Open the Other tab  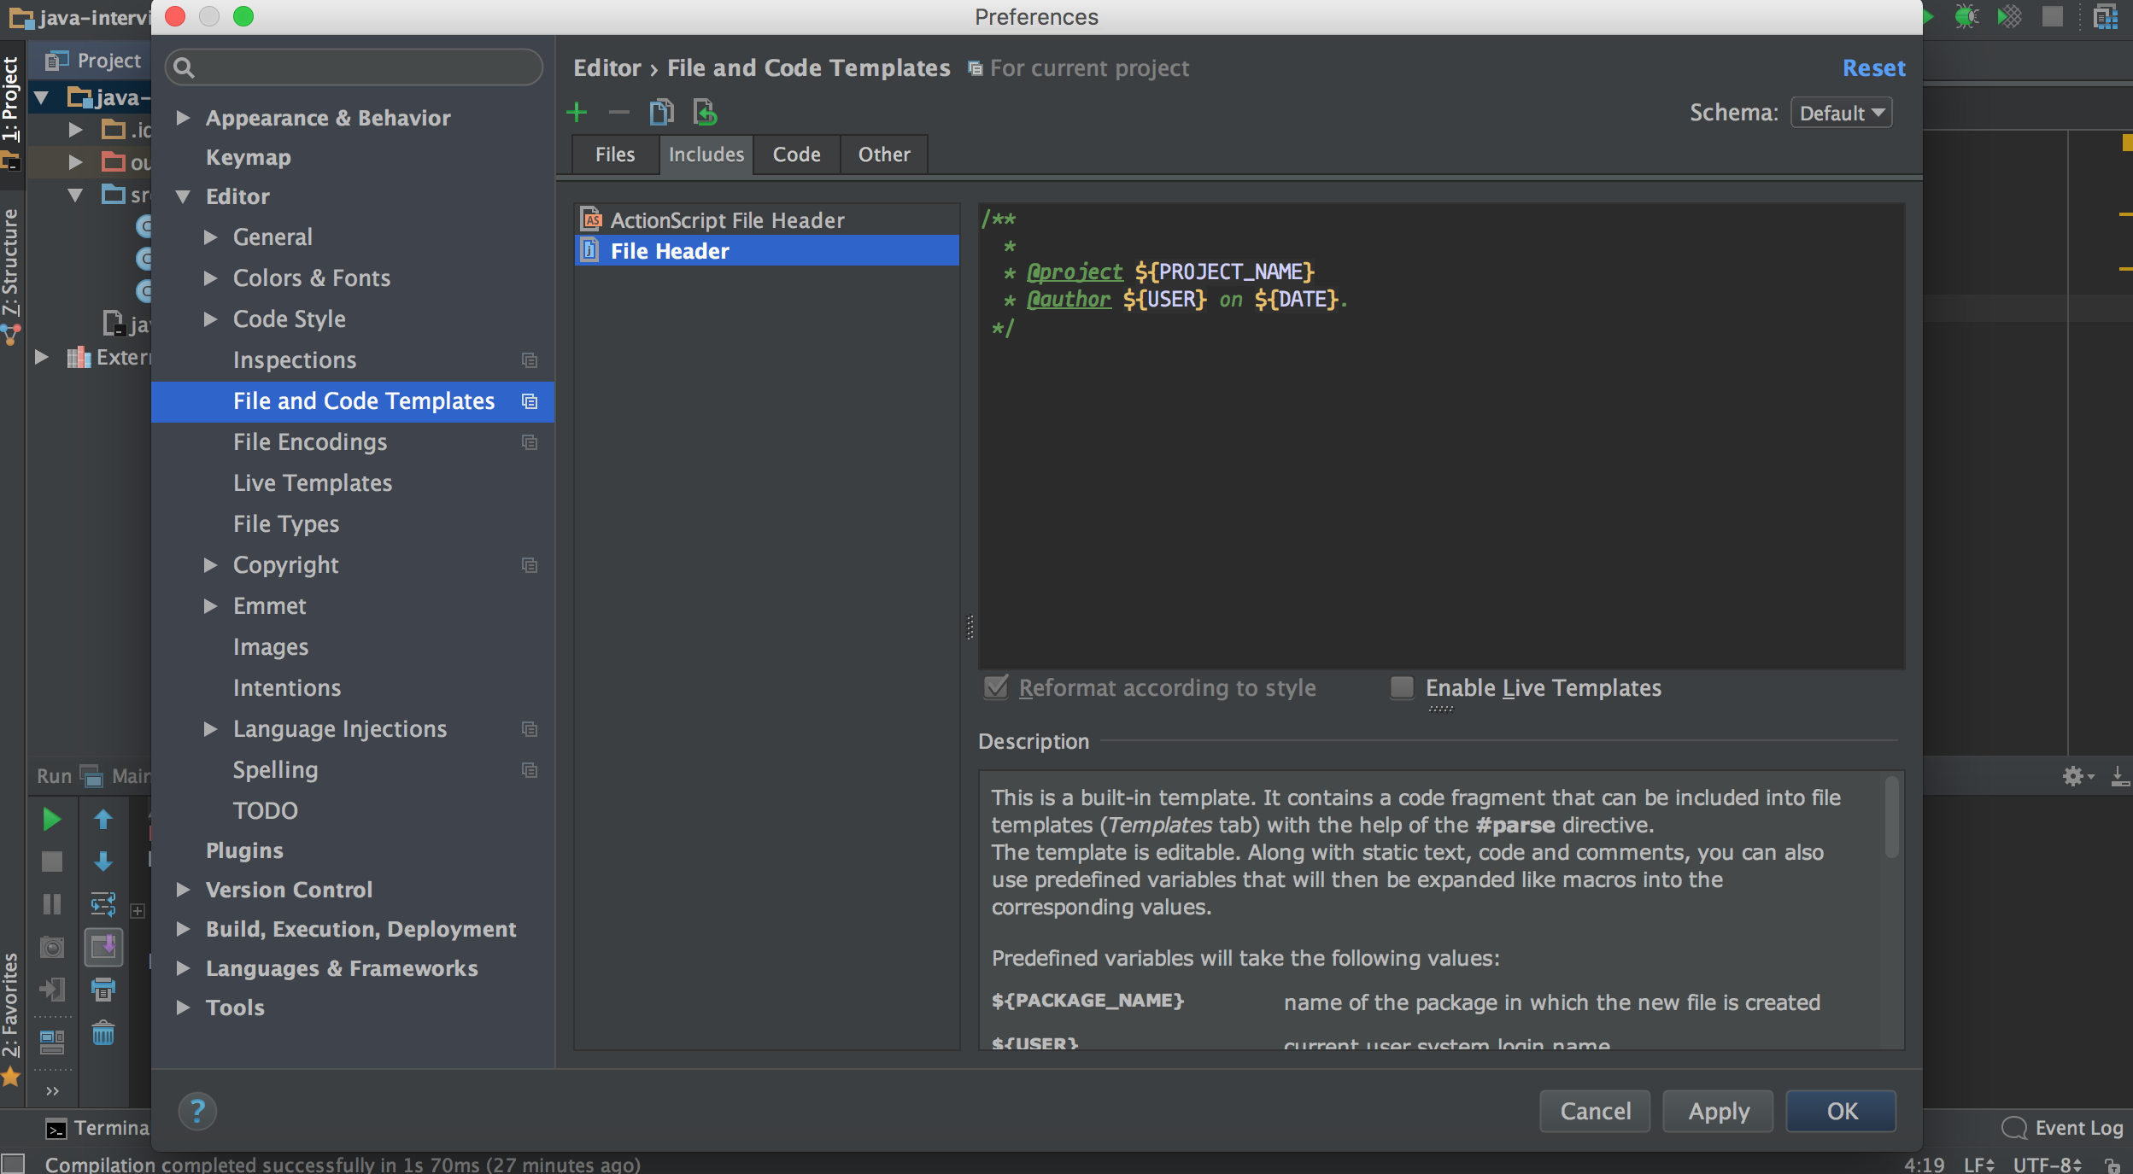[x=884, y=155]
